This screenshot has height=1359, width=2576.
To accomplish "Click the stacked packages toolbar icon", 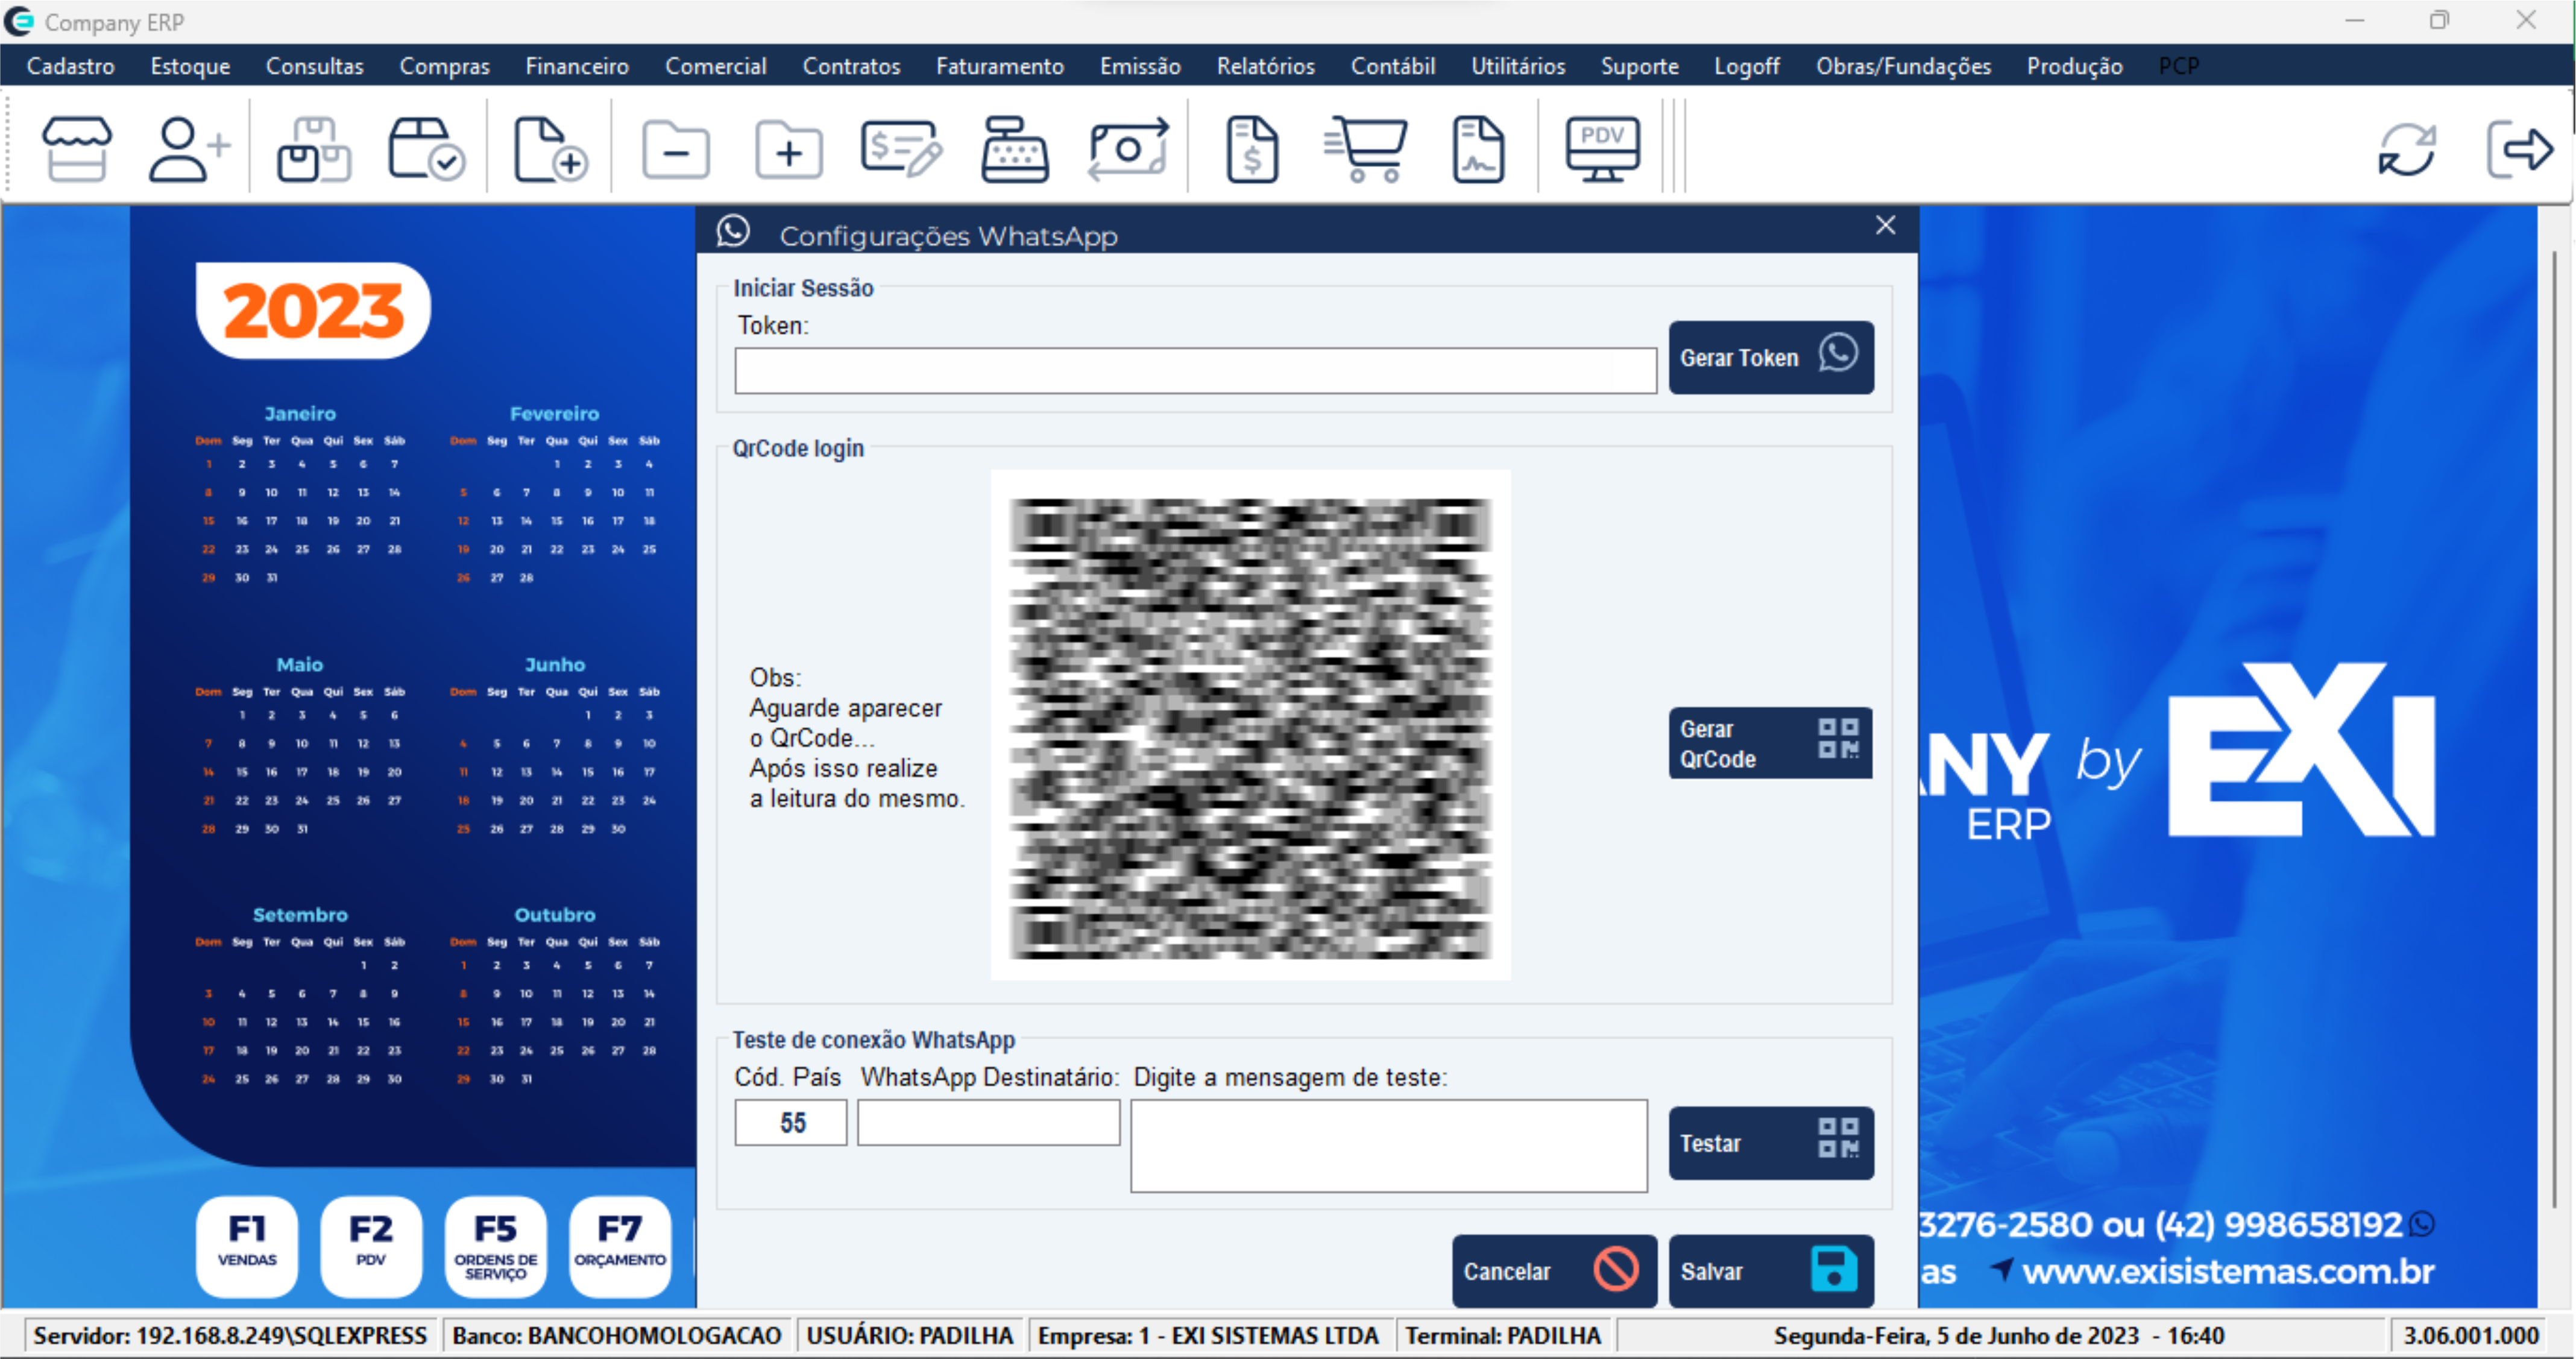I will pos(314,149).
